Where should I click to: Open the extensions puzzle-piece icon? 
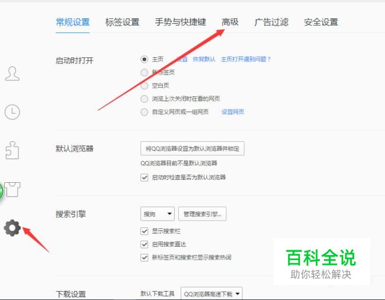pyautogui.click(x=12, y=150)
